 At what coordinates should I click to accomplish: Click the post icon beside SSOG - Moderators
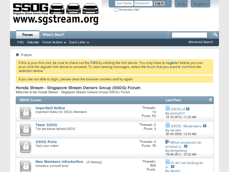coord(168,125)
